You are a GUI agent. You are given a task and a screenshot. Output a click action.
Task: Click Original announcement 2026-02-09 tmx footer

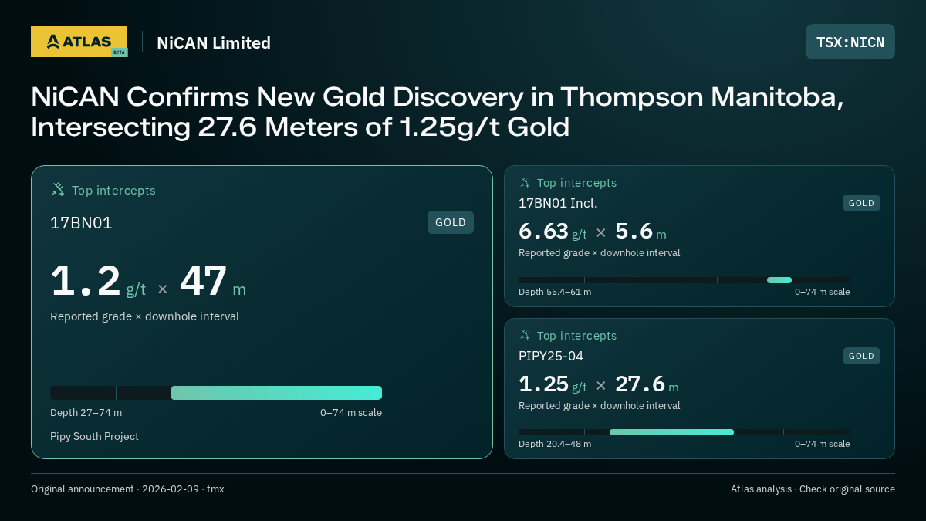(x=127, y=489)
